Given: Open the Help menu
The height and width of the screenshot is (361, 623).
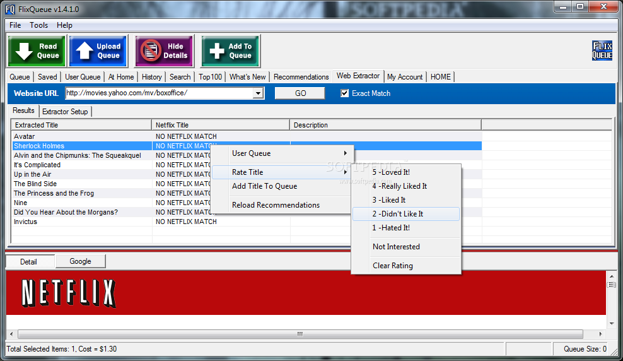Looking at the screenshot, I should (x=64, y=25).
